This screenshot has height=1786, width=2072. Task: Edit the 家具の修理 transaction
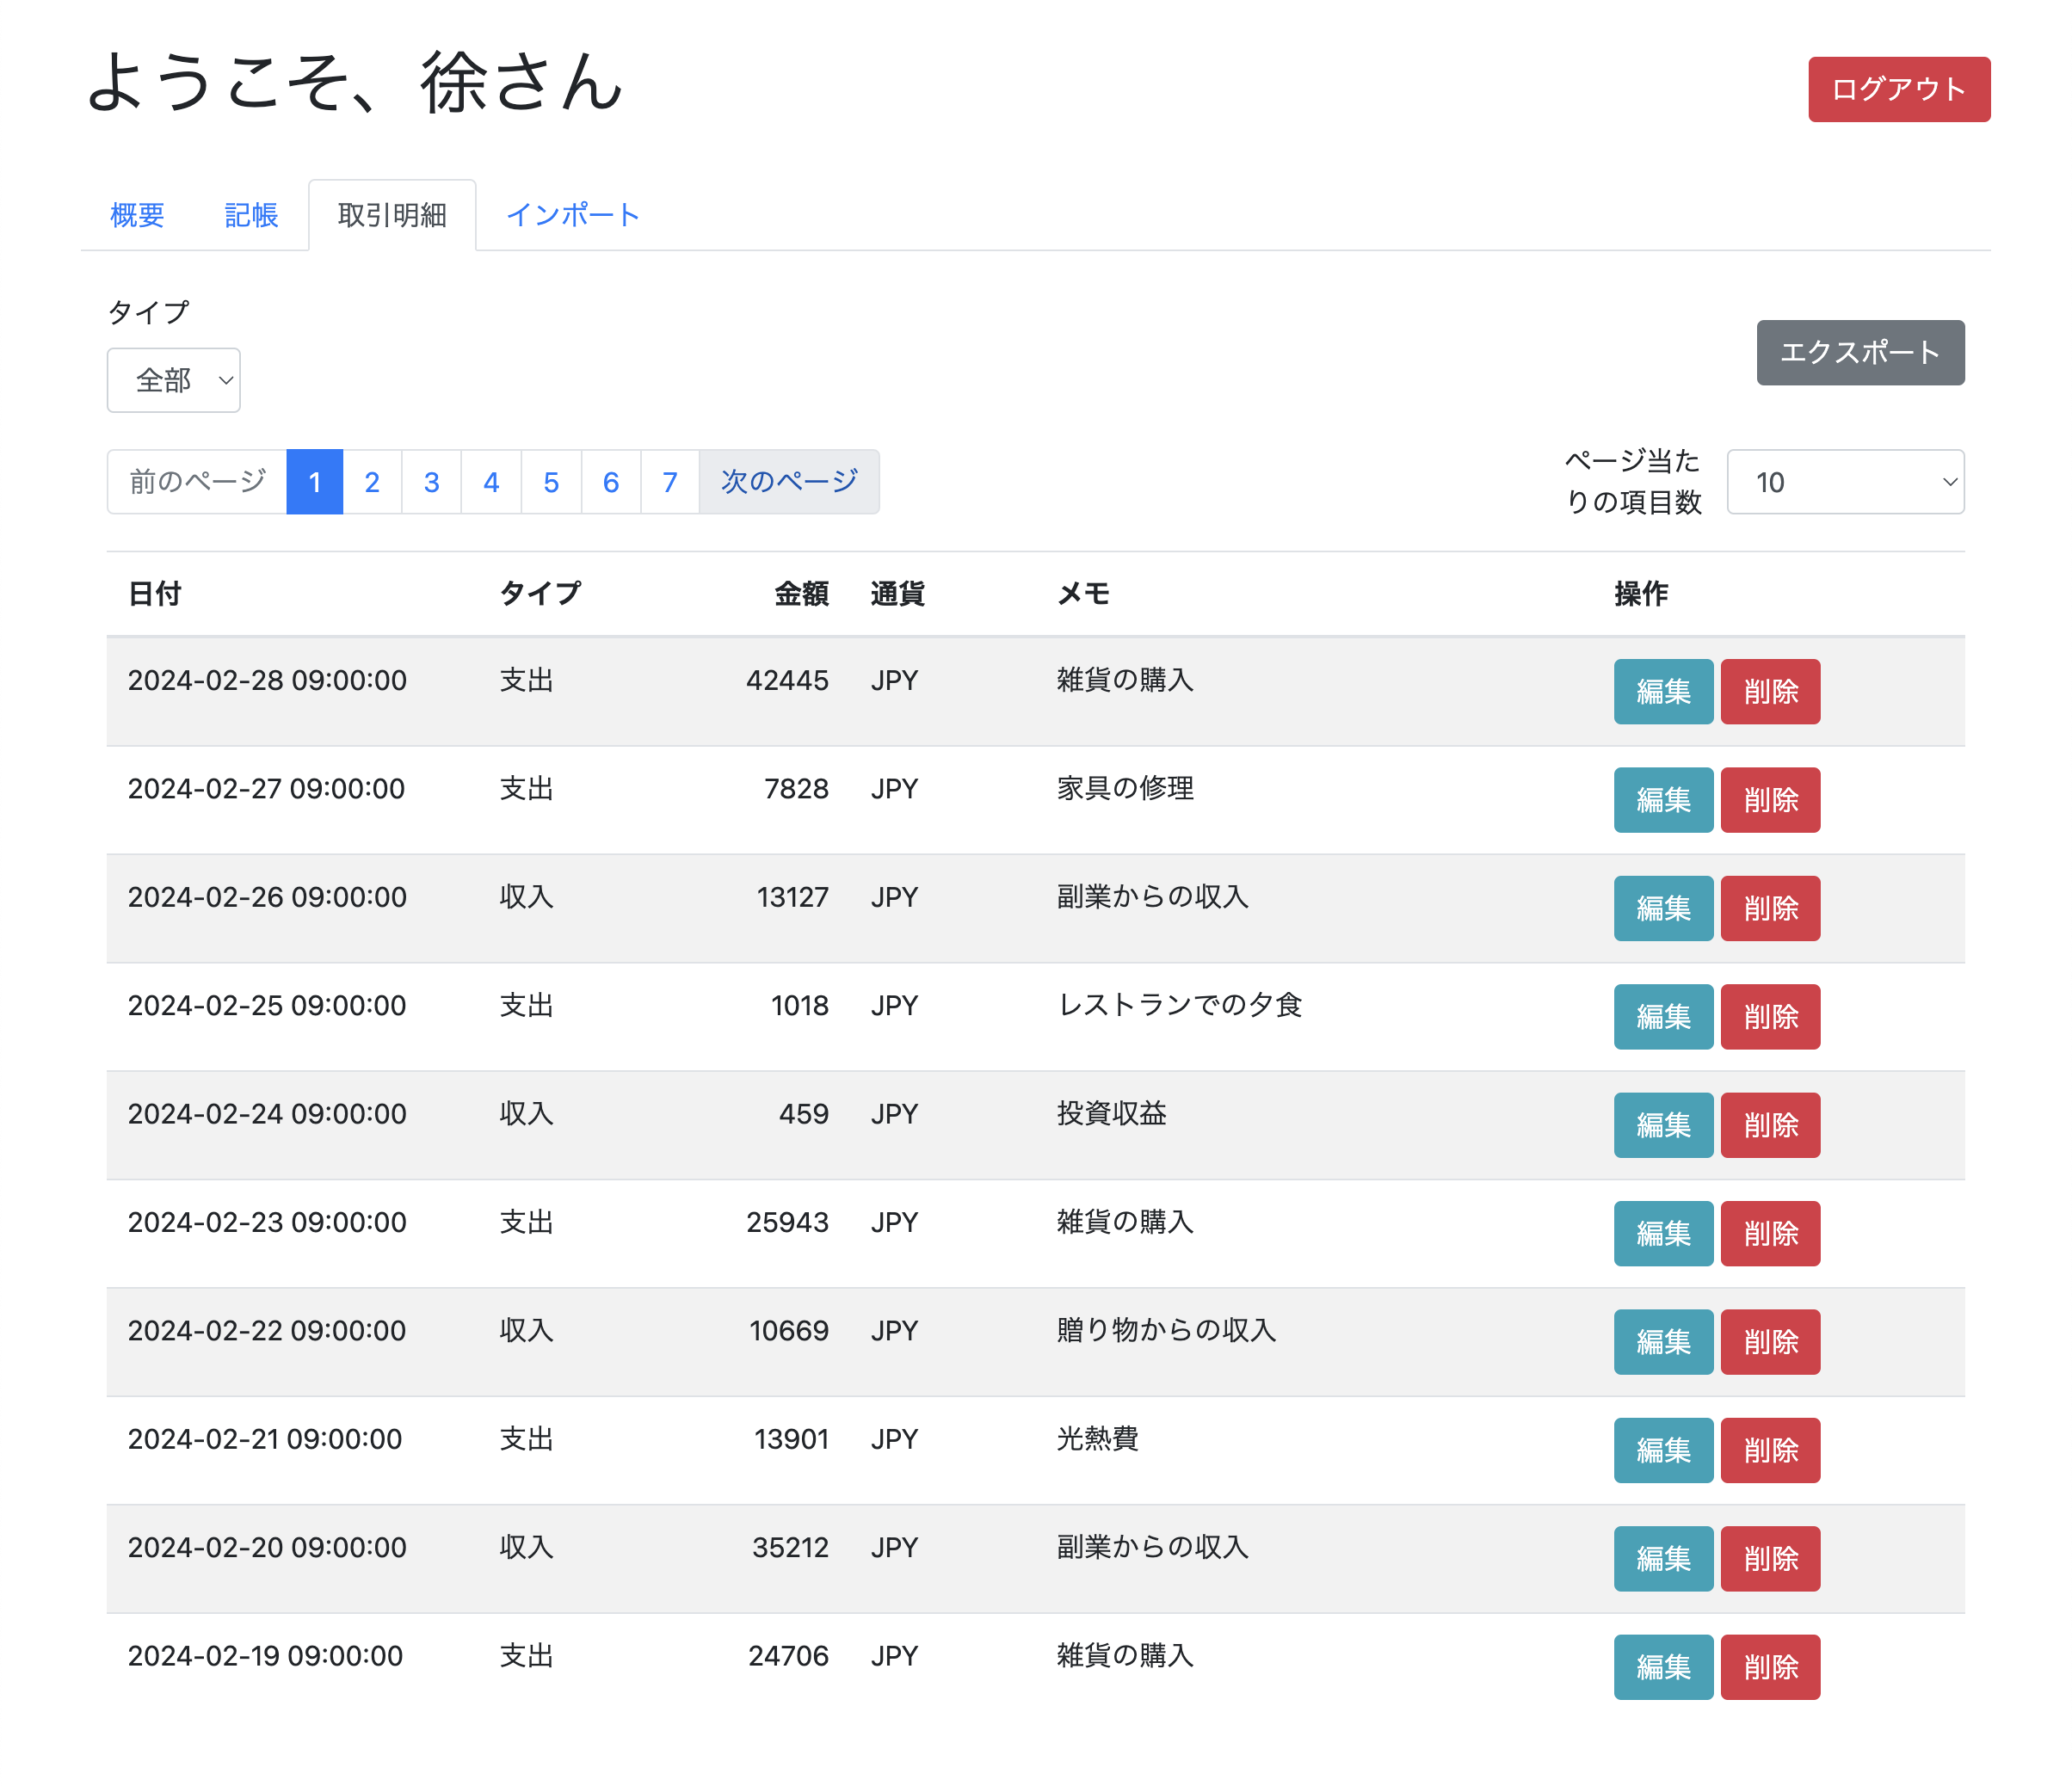point(1663,800)
